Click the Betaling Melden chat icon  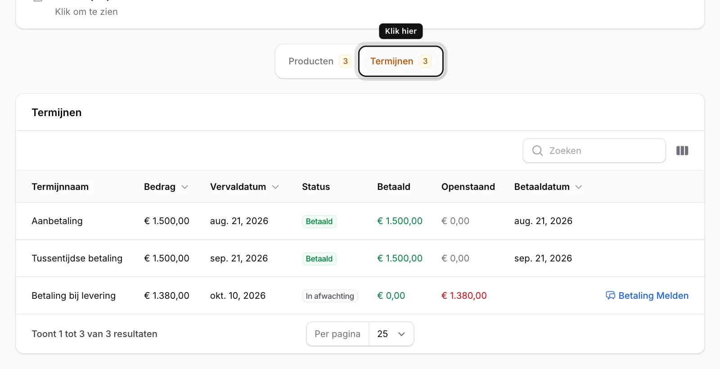point(610,296)
